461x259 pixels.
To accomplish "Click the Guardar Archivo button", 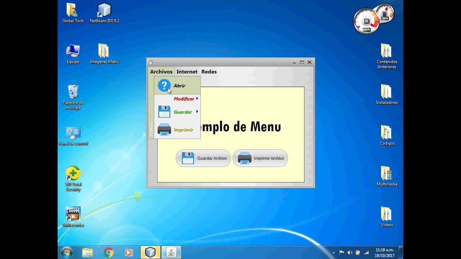I will point(203,158).
